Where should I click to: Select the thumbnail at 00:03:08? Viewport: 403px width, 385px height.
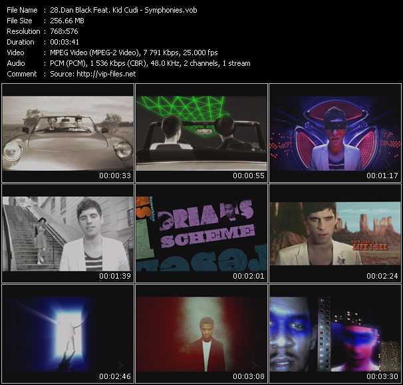201,334
